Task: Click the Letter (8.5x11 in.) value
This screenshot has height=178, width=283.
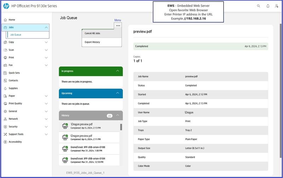Action: point(195,148)
